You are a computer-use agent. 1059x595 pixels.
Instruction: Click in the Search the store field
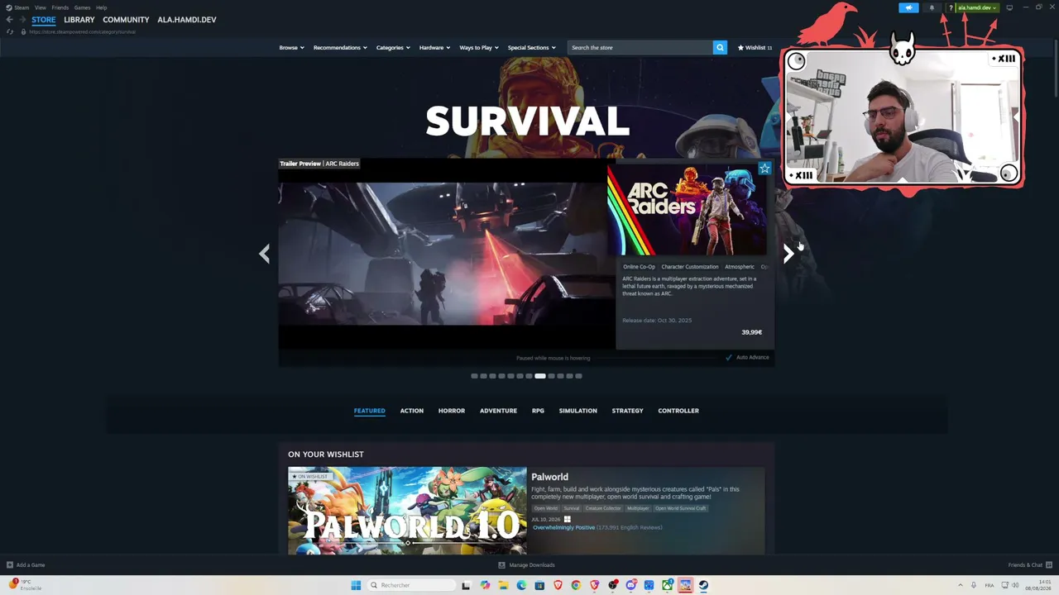coord(640,47)
